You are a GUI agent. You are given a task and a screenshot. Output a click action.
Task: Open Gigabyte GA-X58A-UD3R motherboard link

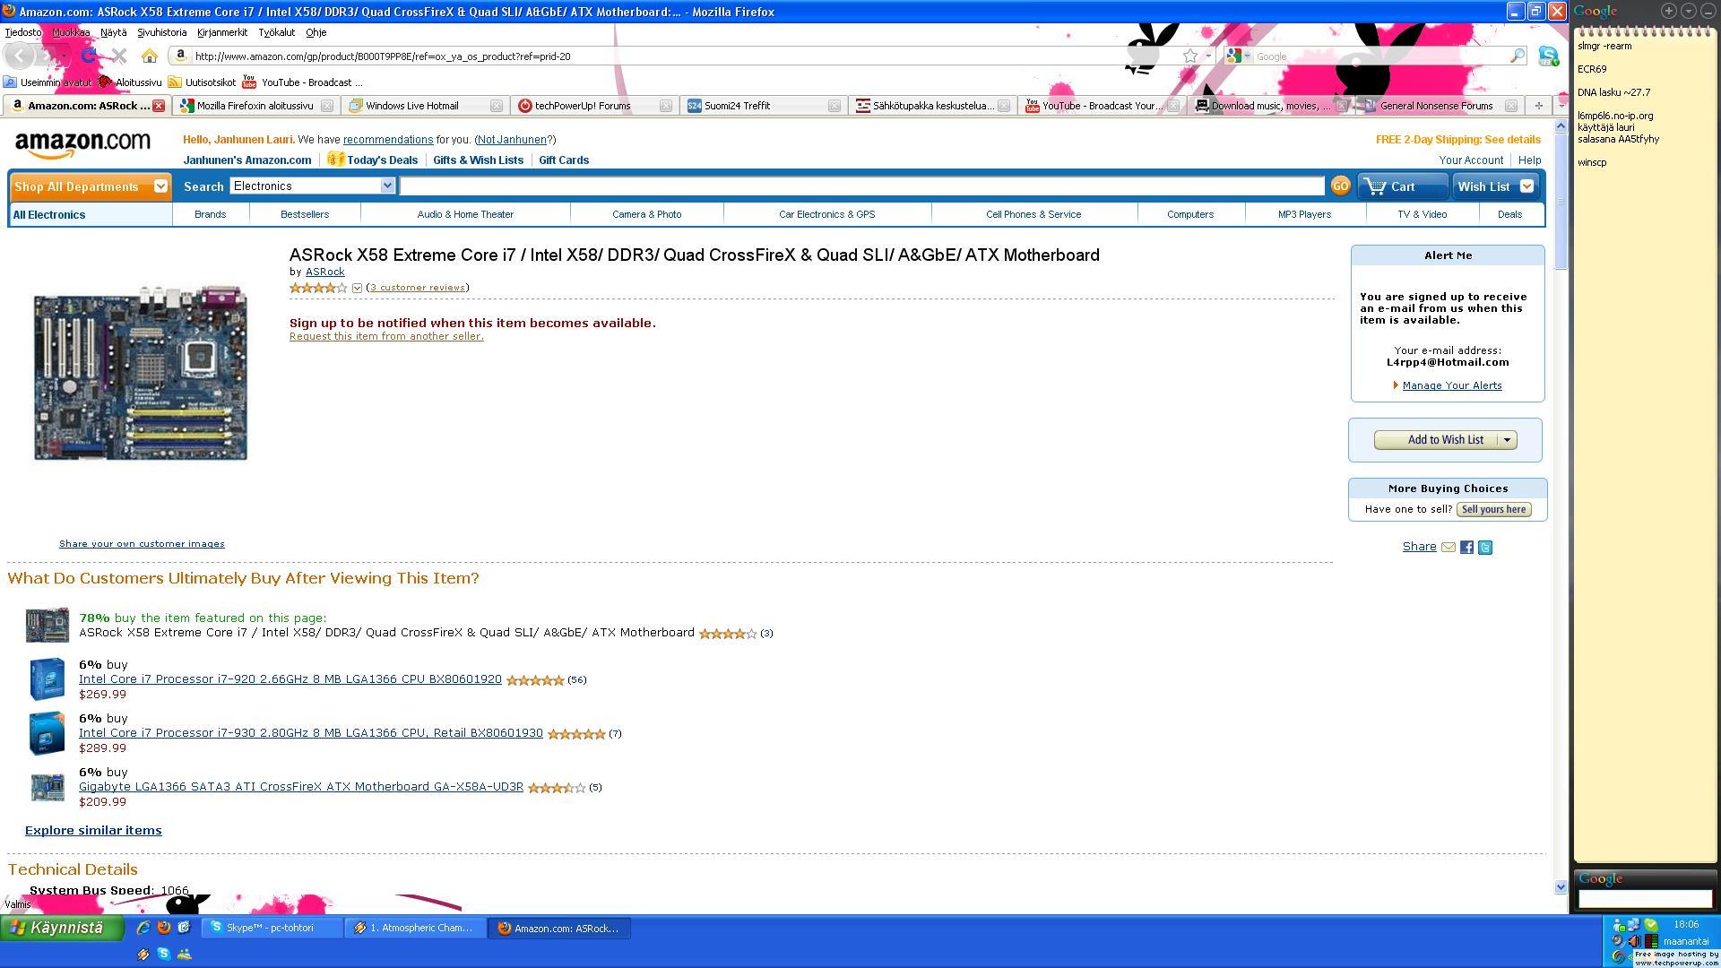point(301,787)
